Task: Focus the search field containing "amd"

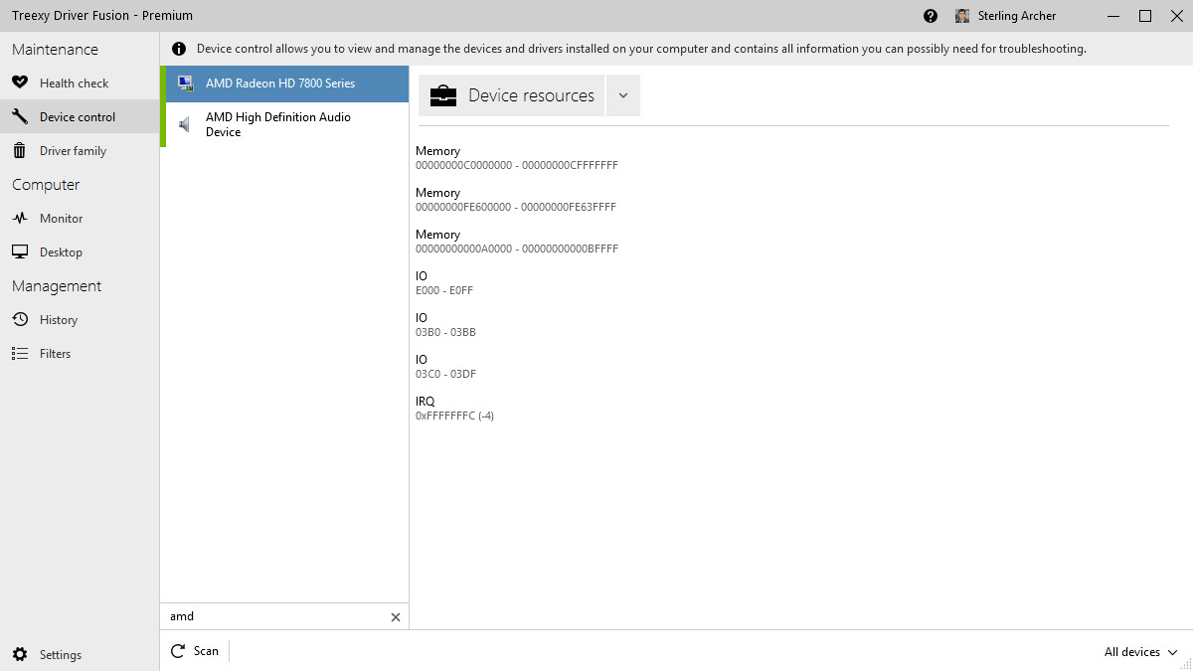Action: coord(273,616)
